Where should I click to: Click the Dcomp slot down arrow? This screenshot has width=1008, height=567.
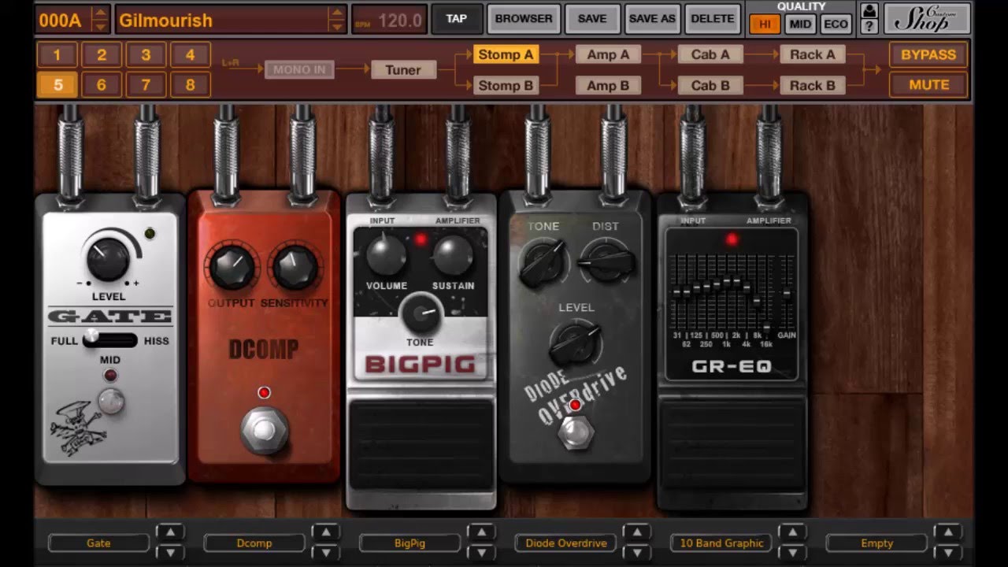pos(326,552)
